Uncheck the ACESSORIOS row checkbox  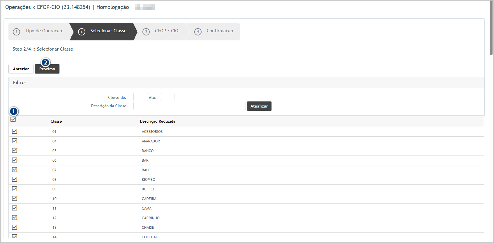(x=15, y=131)
